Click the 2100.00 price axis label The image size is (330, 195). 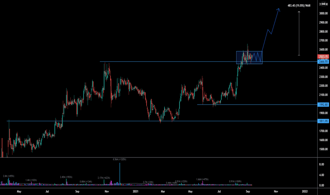click(324, 95)
